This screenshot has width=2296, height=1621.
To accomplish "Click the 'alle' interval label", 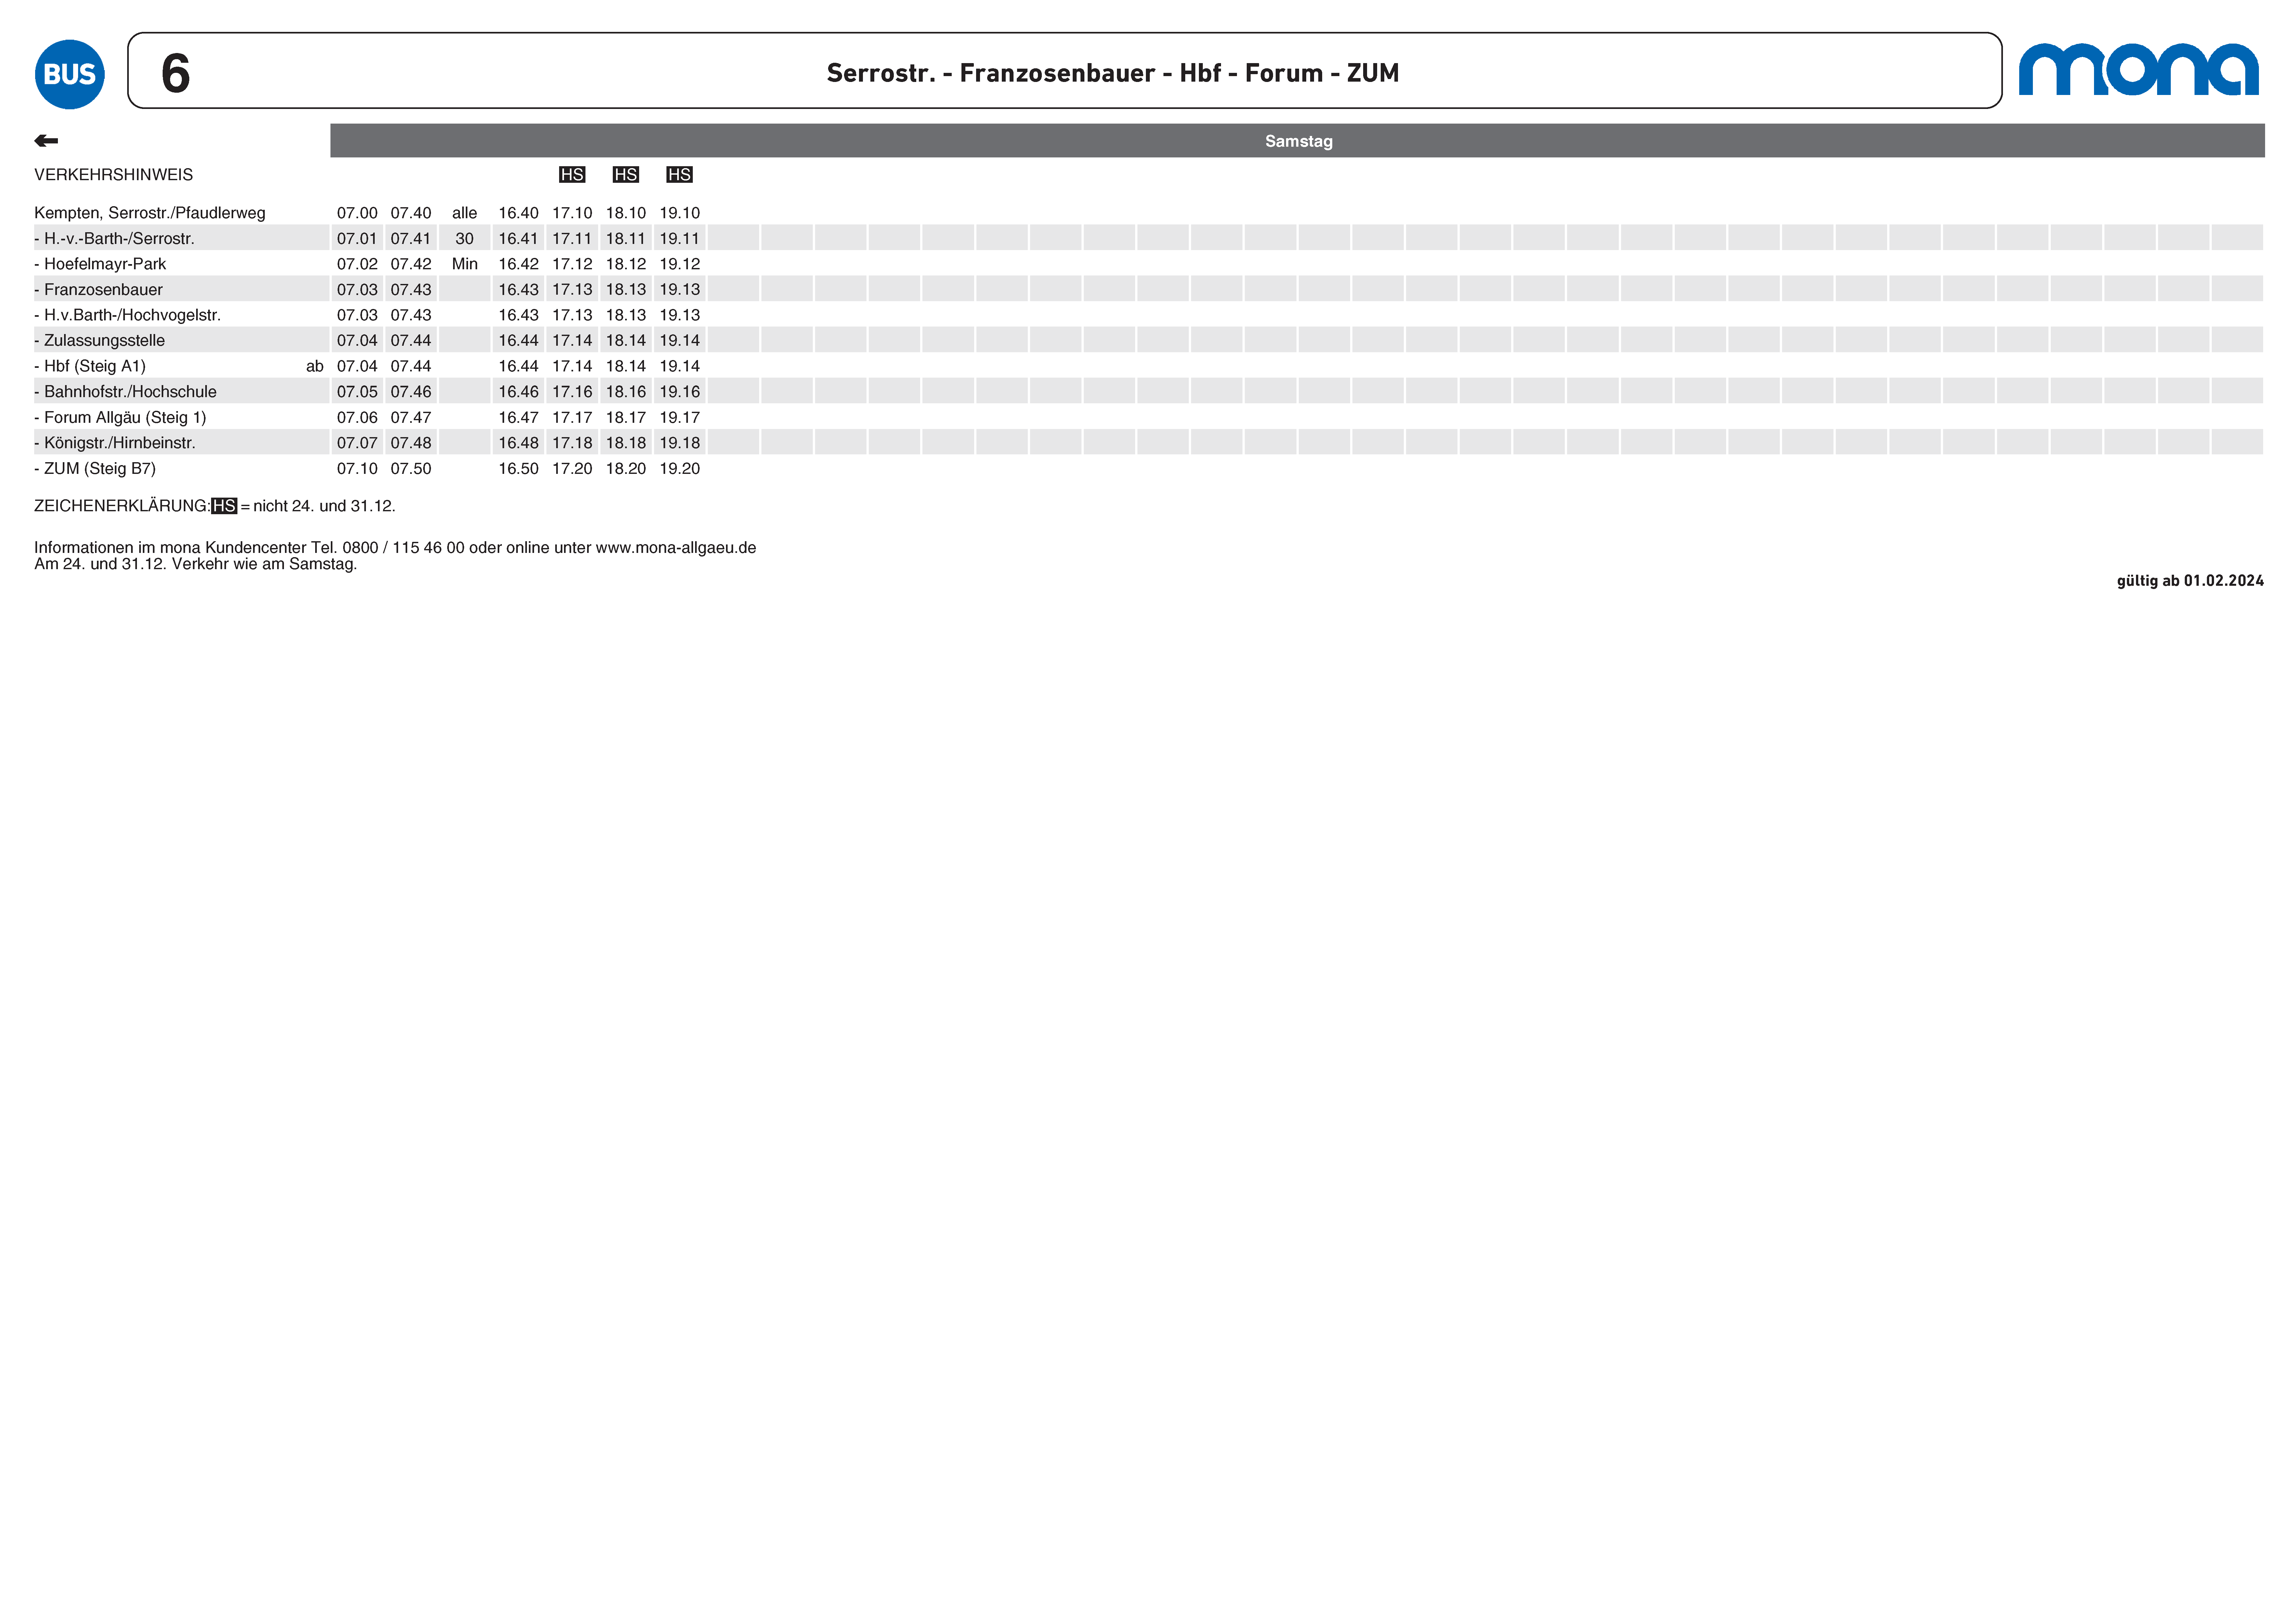I will coord(465,213).
